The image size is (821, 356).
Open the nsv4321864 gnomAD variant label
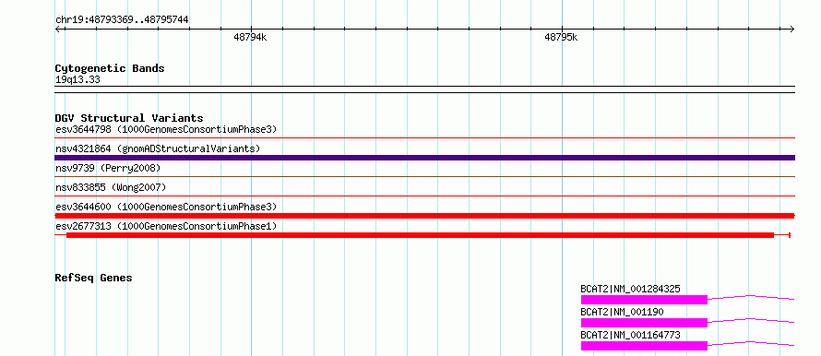tap(158, 148)
